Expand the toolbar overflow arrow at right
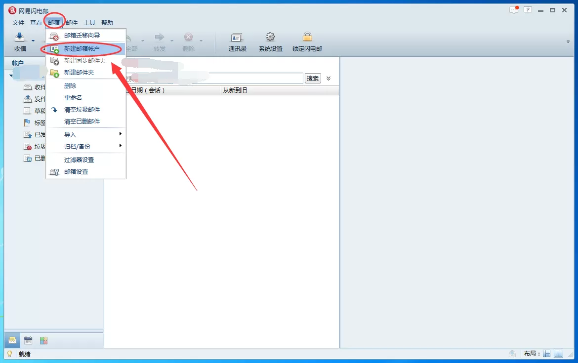 [568, 41]
